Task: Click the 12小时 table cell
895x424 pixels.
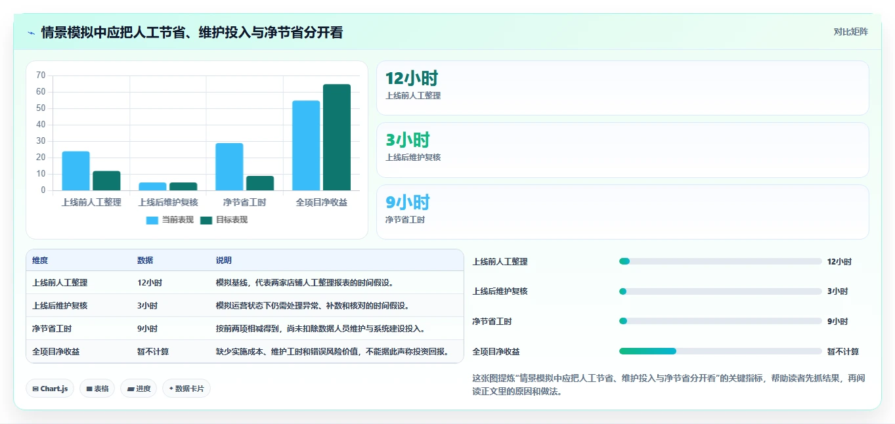Action: 150,283
